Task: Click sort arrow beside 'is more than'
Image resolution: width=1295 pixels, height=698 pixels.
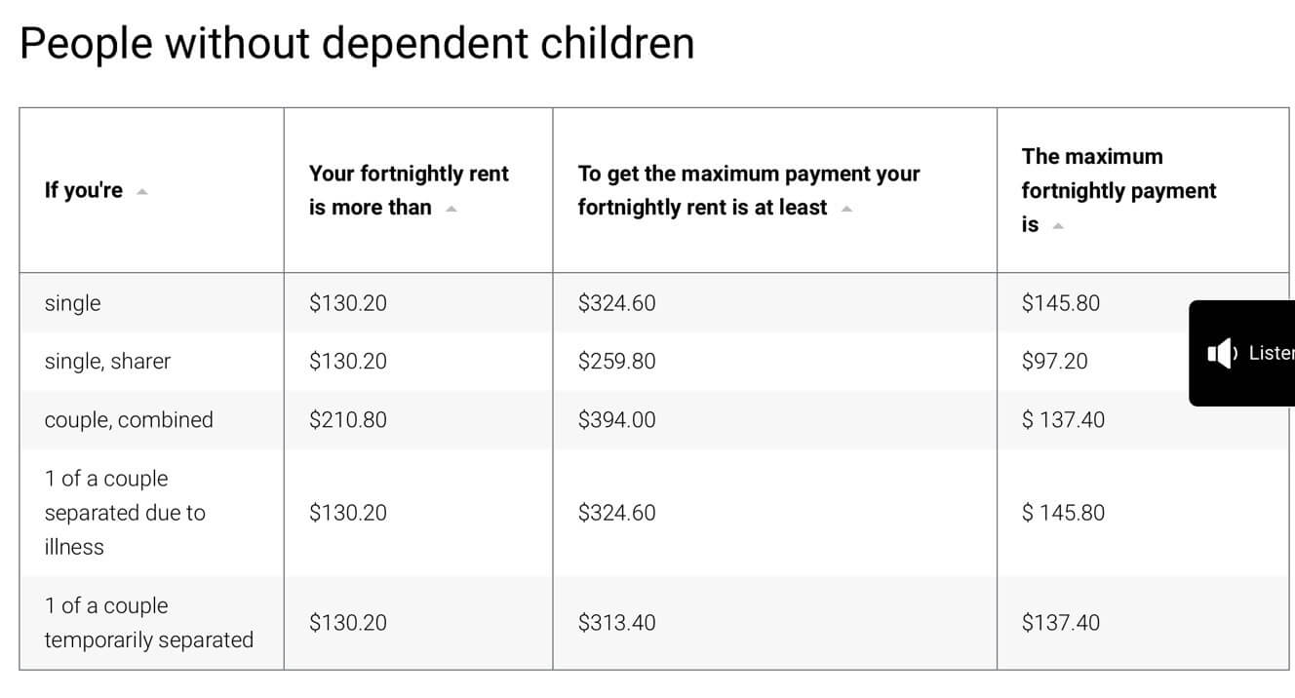Action: (451, 208)
